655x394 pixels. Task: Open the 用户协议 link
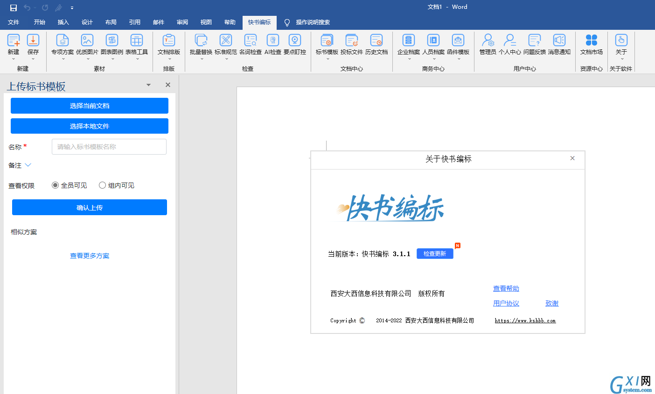506,303
